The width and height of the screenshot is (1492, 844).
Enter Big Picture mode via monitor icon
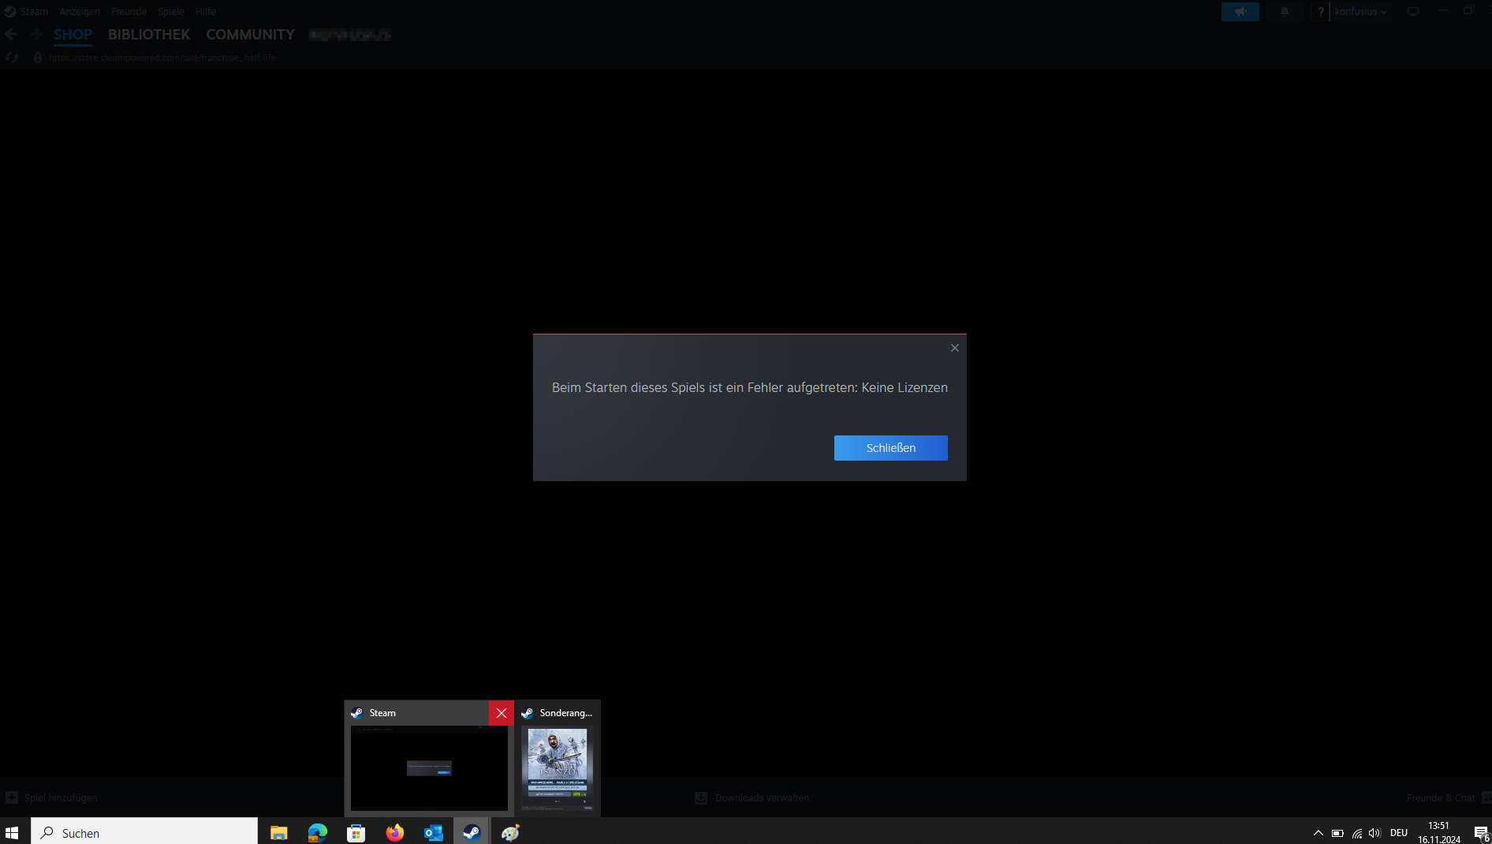pyautogui.click(x=1413, y=12)
